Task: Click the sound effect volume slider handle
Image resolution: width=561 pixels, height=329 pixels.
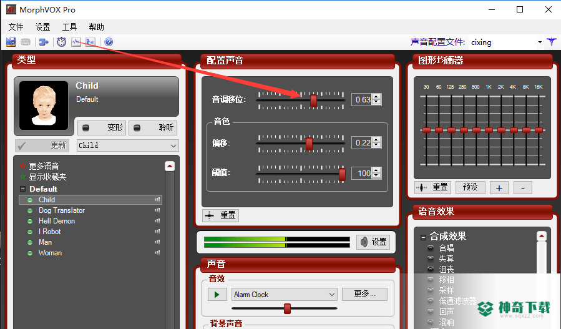Action: pyautogui.click(x=287, y=308)
